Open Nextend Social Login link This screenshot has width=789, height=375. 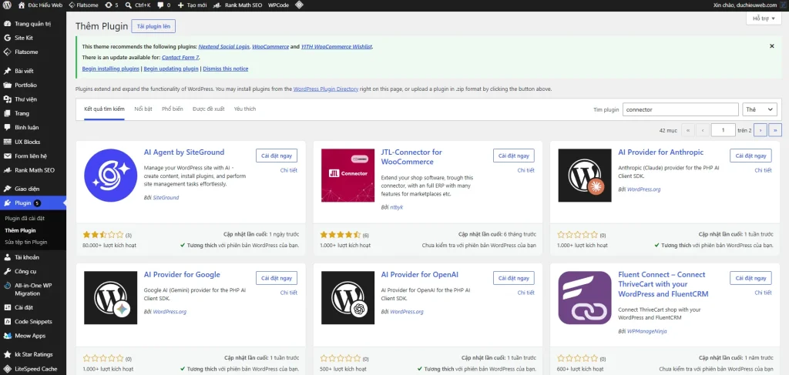point(223,47)
